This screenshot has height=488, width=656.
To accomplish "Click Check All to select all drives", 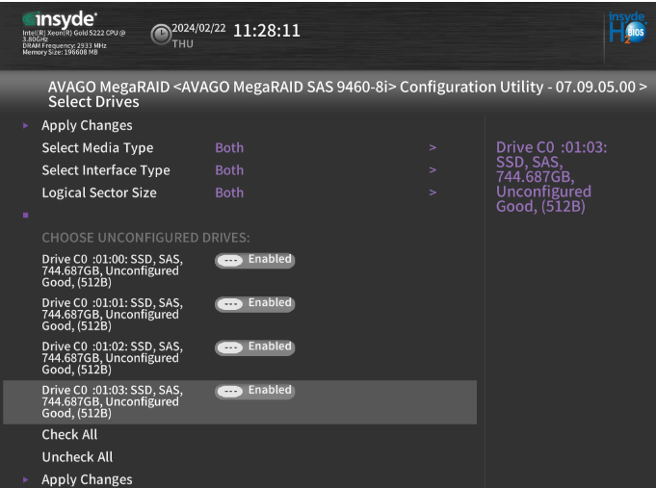I will [x=69, y=435].
